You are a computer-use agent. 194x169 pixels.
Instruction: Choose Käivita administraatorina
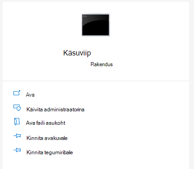[x=56, y=110]
